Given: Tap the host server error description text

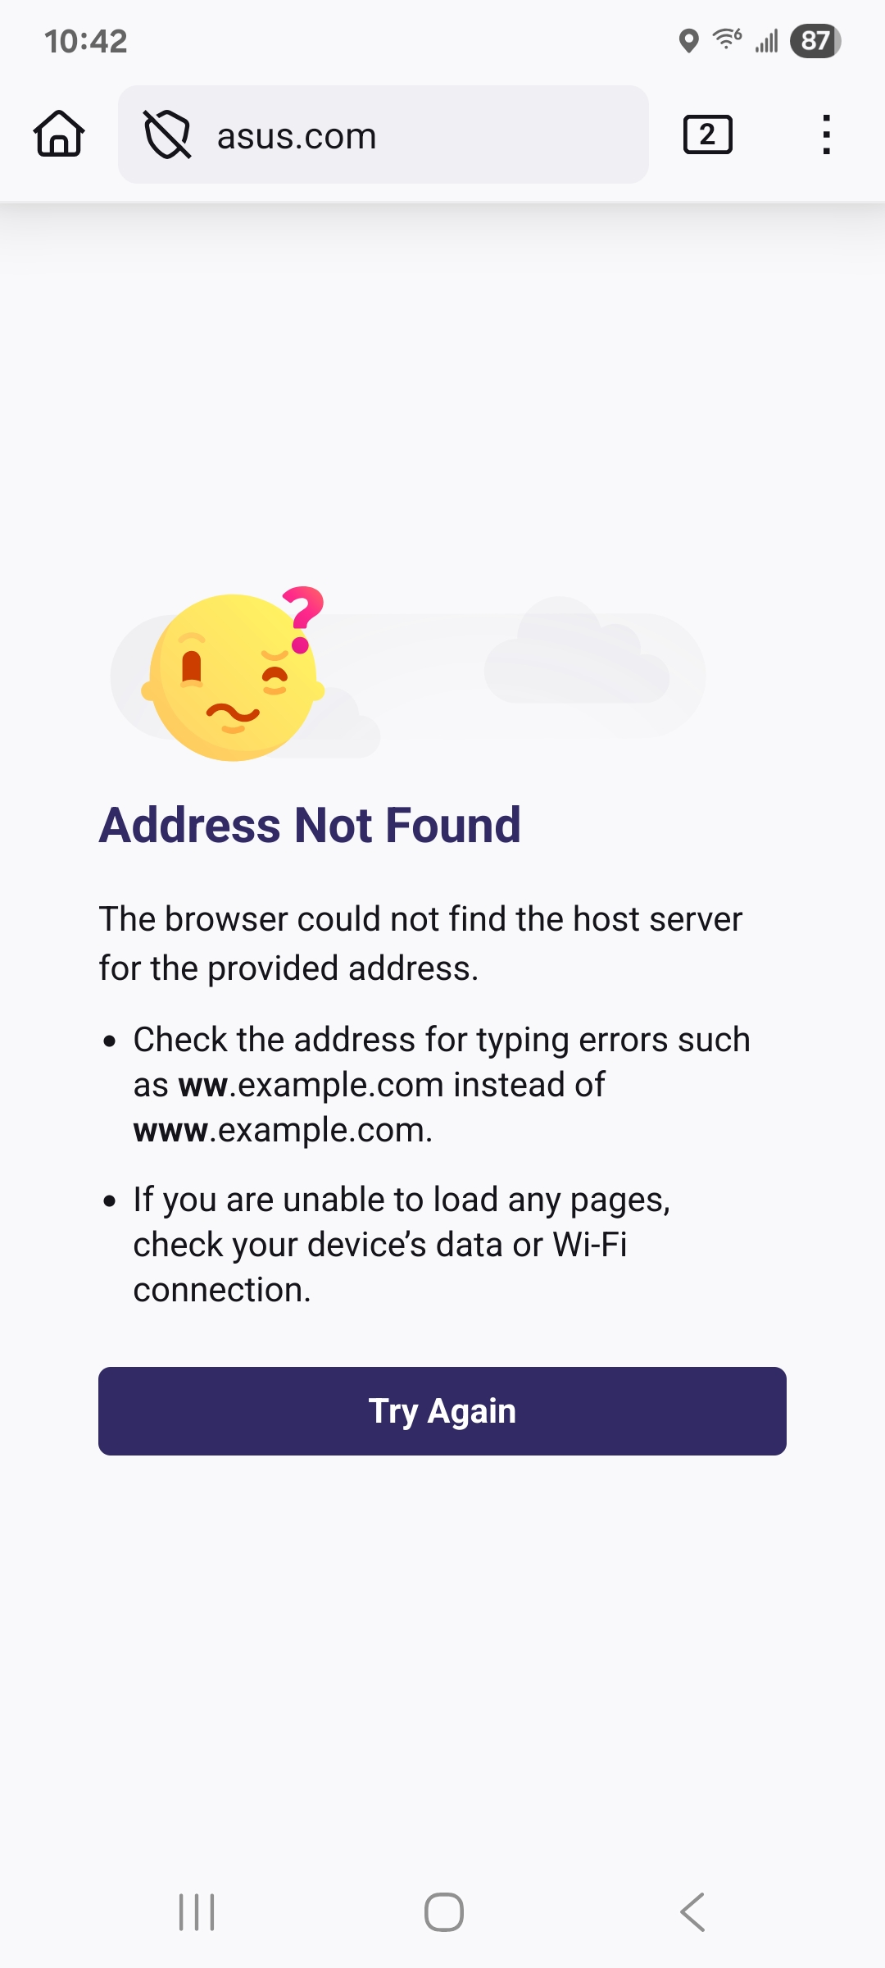Looking at the screenshot, I should coord(420,944).
